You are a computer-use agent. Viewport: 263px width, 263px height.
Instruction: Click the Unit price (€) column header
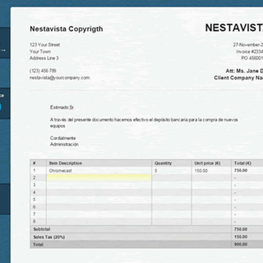tap(207, 163)
